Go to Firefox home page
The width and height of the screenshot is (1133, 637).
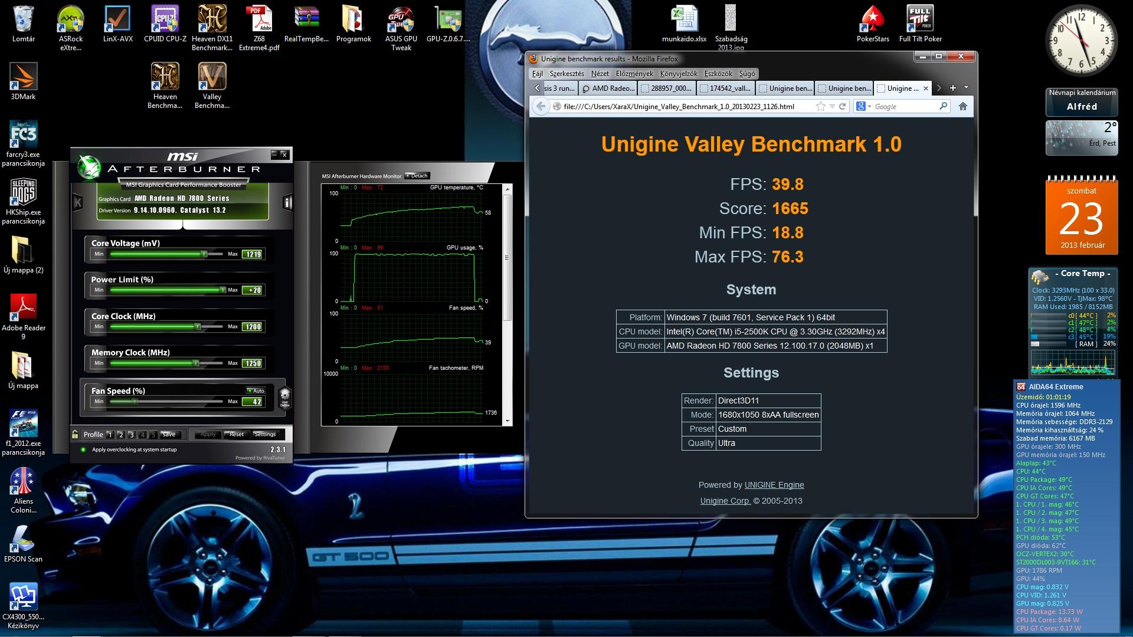[962, 107]
